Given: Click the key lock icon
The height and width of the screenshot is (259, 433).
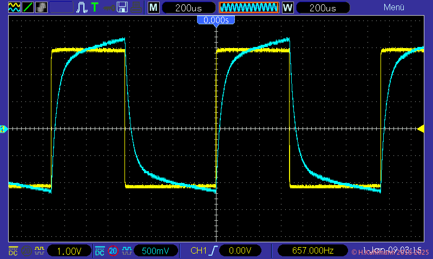Looking at the screenshot, I should point(109,8).
